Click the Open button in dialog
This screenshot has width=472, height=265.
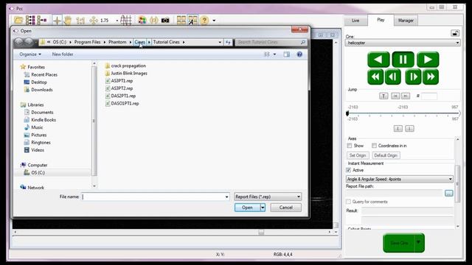point(247,208)
